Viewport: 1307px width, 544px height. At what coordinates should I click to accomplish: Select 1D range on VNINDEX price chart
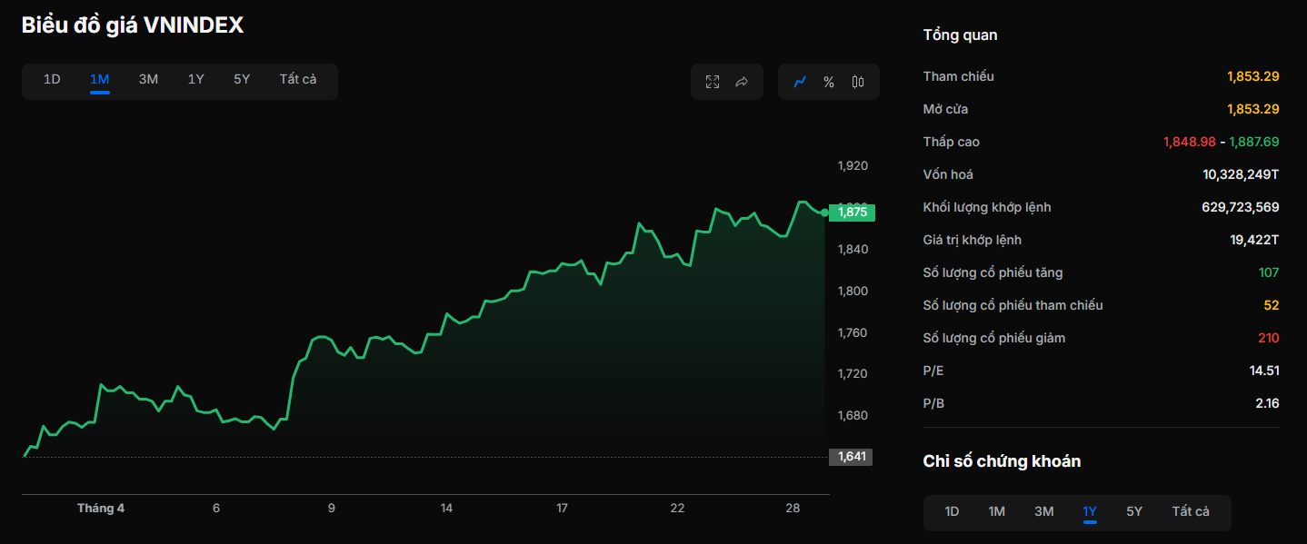tap(52, 80)
